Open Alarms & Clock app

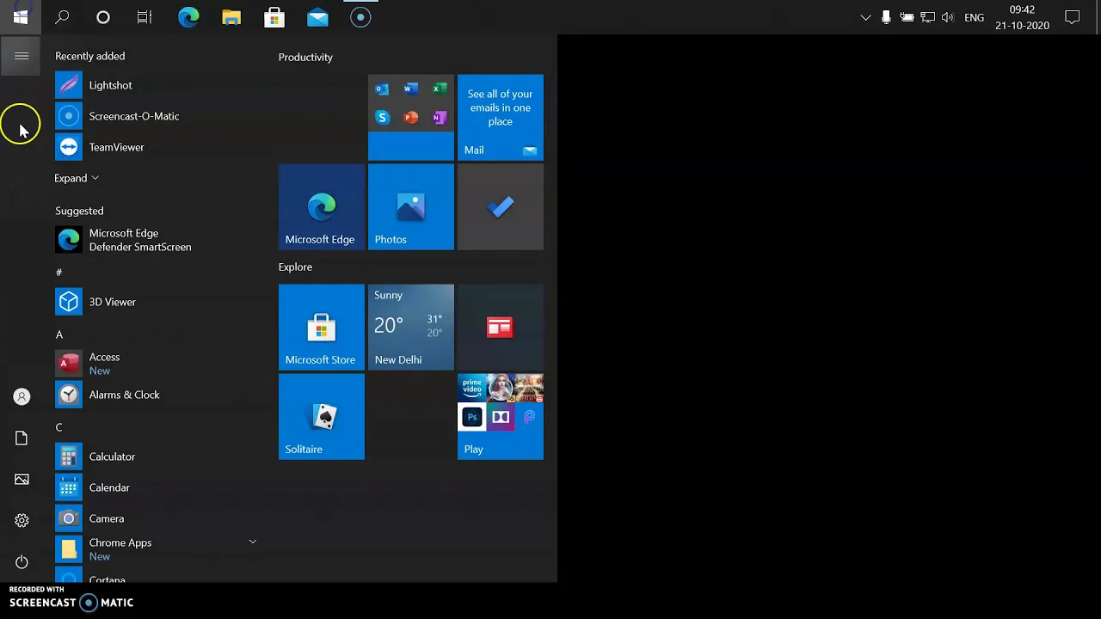155,395
